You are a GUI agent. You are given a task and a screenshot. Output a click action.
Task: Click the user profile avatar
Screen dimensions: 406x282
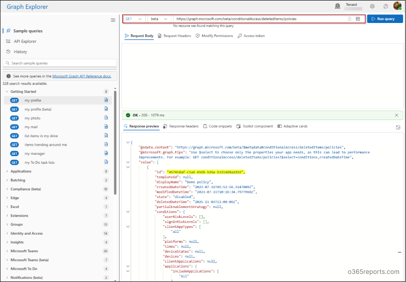(397, 6)
